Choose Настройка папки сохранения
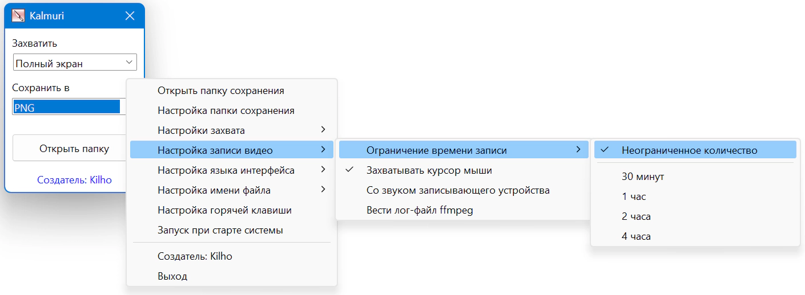 click(x=232, y=110)
